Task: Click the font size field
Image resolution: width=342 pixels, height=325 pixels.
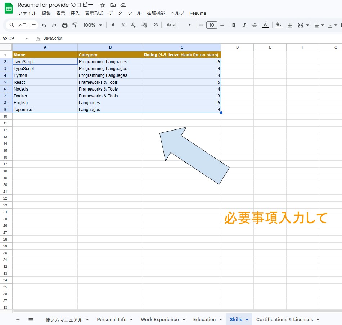Action: coord(212,25)
